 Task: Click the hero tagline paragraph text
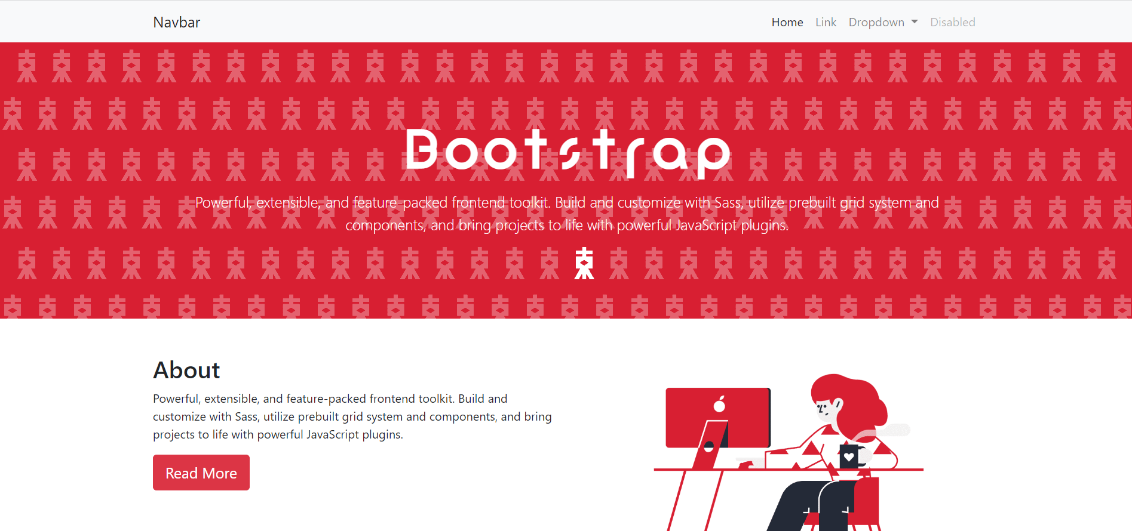(567, 214)
